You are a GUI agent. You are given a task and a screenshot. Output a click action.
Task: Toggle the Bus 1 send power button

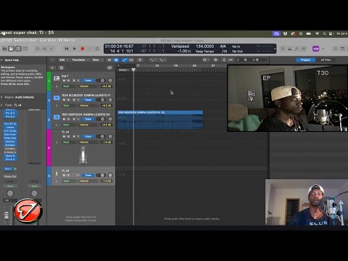(x=15, y=169)
